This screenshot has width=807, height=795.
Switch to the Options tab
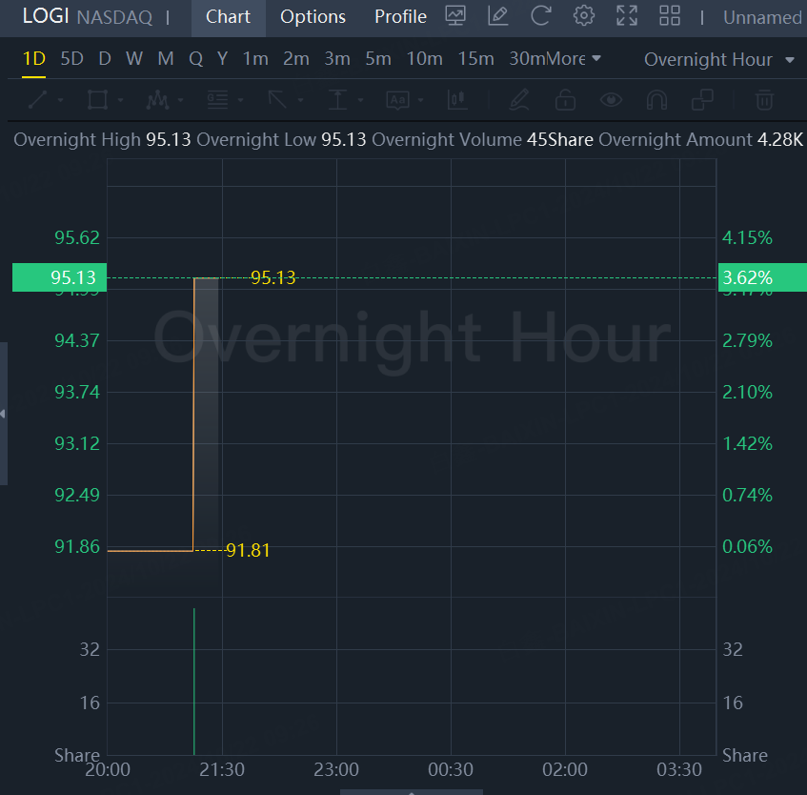click(313, 17)
